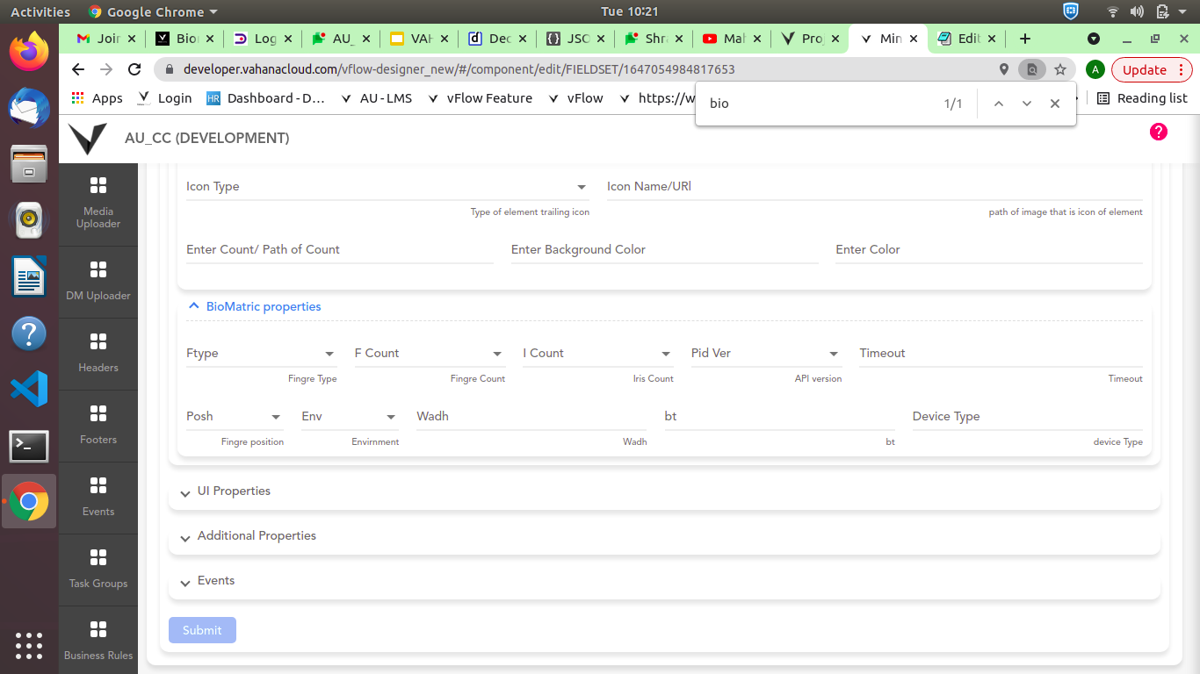Viewport: 1200px width, 674px height.
Task: Expand UI Properties section
Action: coord(664,491)
